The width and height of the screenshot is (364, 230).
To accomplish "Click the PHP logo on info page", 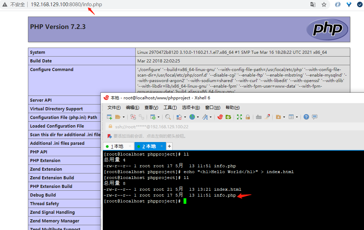I will click(327, 29).
